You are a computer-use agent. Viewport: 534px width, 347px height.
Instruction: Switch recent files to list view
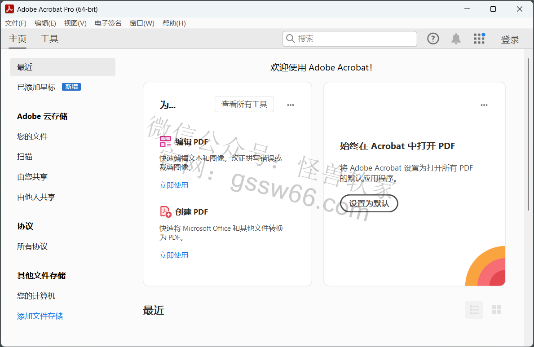tap(474, 310)
